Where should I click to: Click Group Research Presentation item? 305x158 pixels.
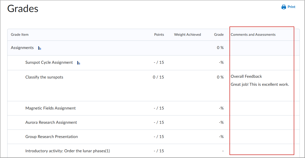[51, 137]
